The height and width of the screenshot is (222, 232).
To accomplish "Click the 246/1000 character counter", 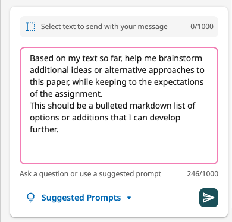I will [202, 174].
